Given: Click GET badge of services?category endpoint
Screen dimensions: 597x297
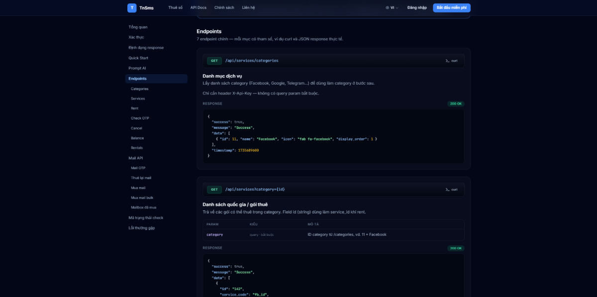Looking at the screenshot, I should coord(214,190).
